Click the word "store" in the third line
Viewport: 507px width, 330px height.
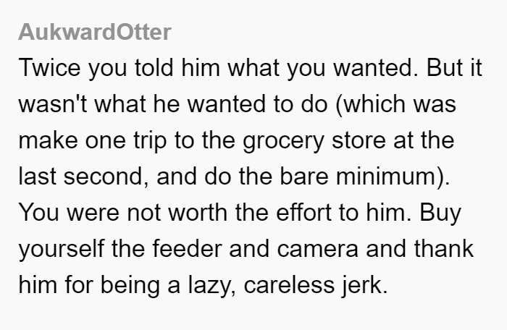tap(359, 140)
